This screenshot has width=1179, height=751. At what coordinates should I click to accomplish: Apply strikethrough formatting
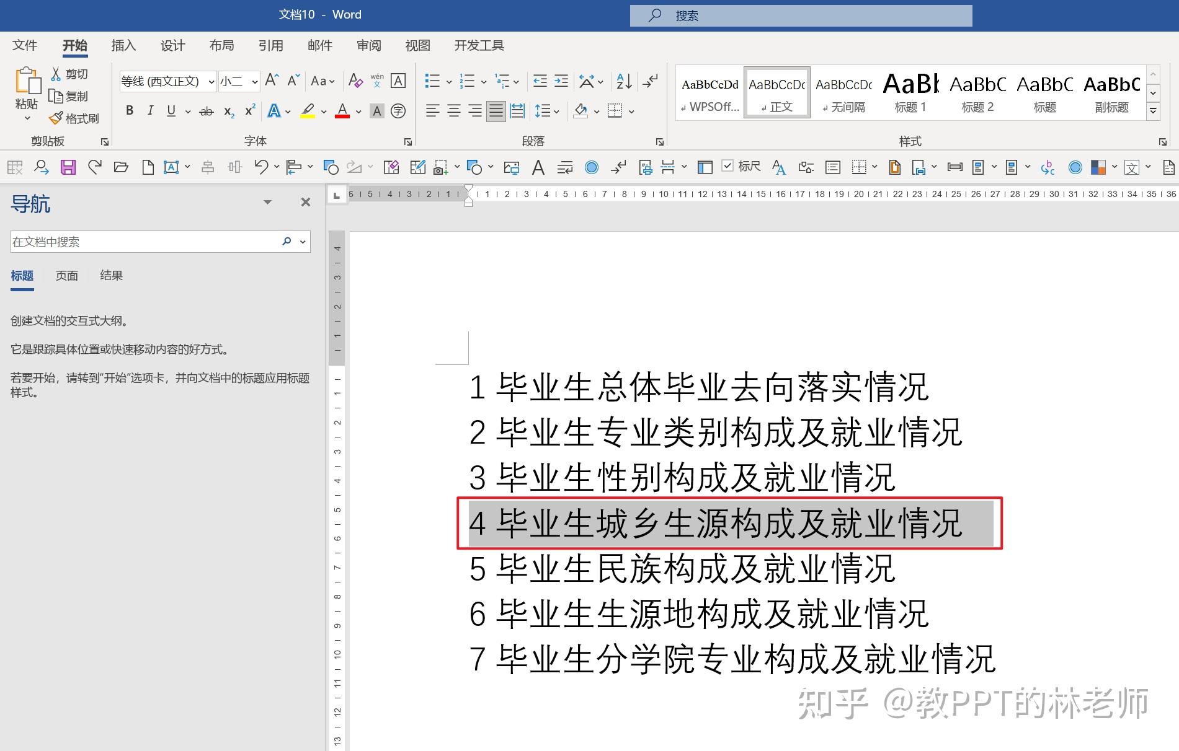[207, 112]
